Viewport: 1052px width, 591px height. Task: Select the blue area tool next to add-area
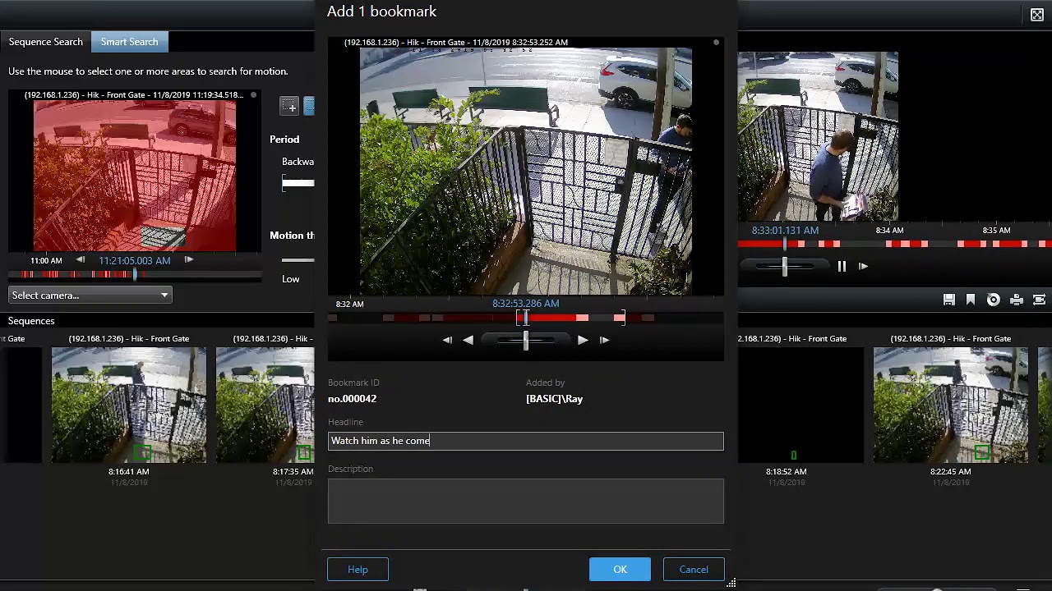(309, 105)
